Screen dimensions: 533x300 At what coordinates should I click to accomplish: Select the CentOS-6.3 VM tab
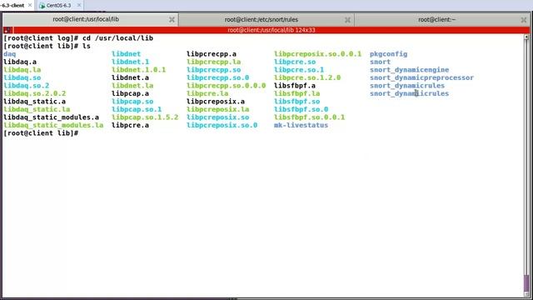(58, 6)
